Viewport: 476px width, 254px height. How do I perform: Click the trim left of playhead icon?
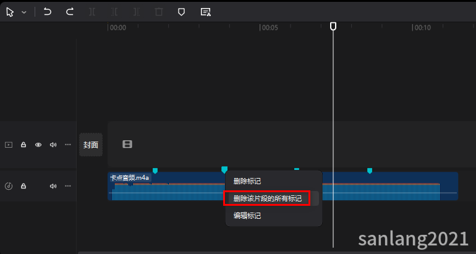[114, 12]
